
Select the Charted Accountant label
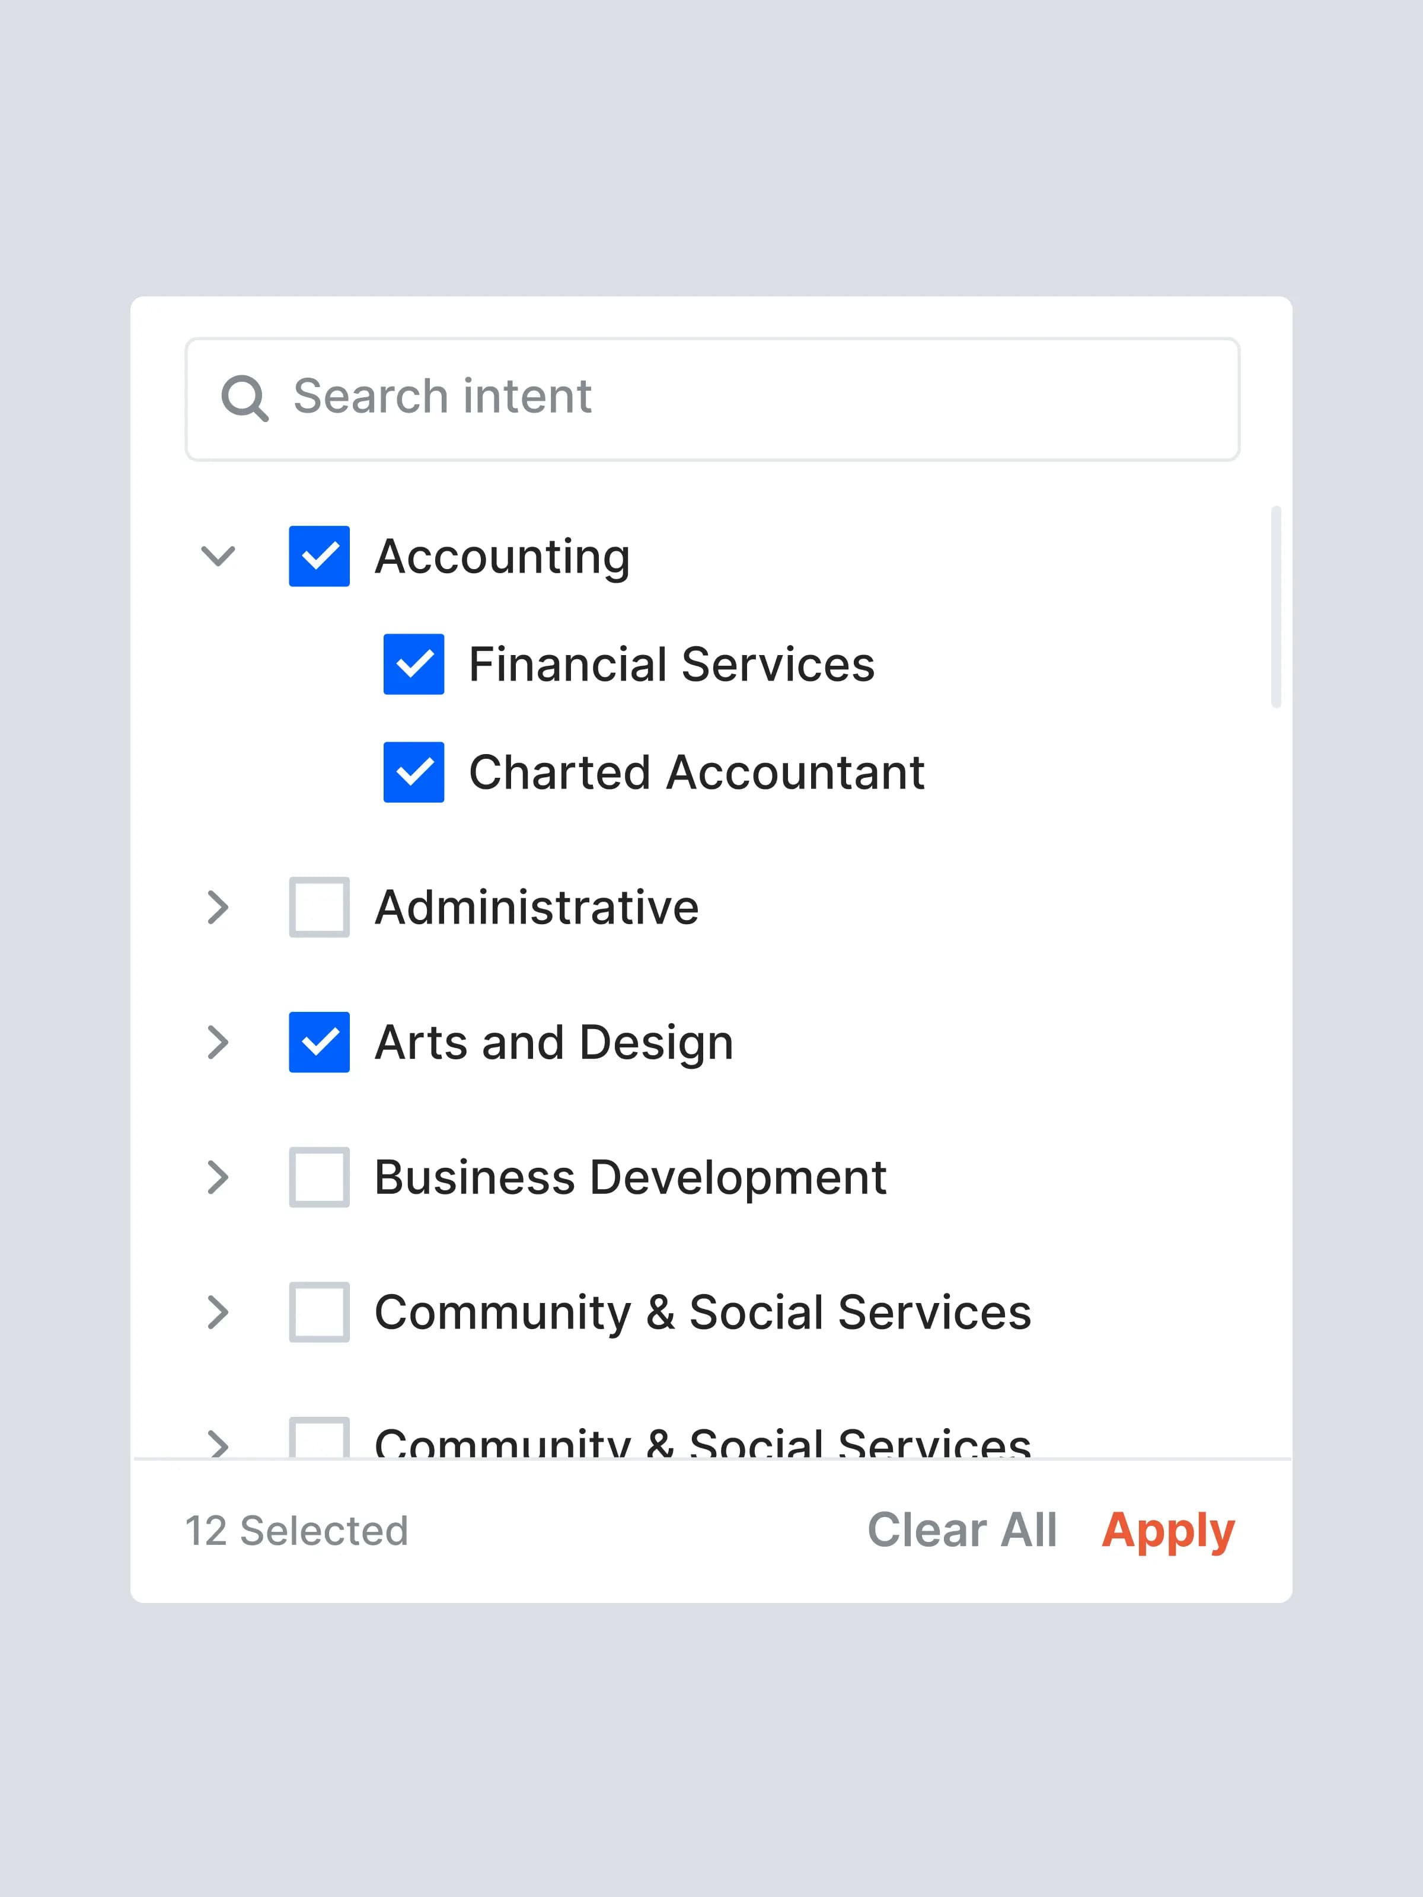[x=697, y=772]
